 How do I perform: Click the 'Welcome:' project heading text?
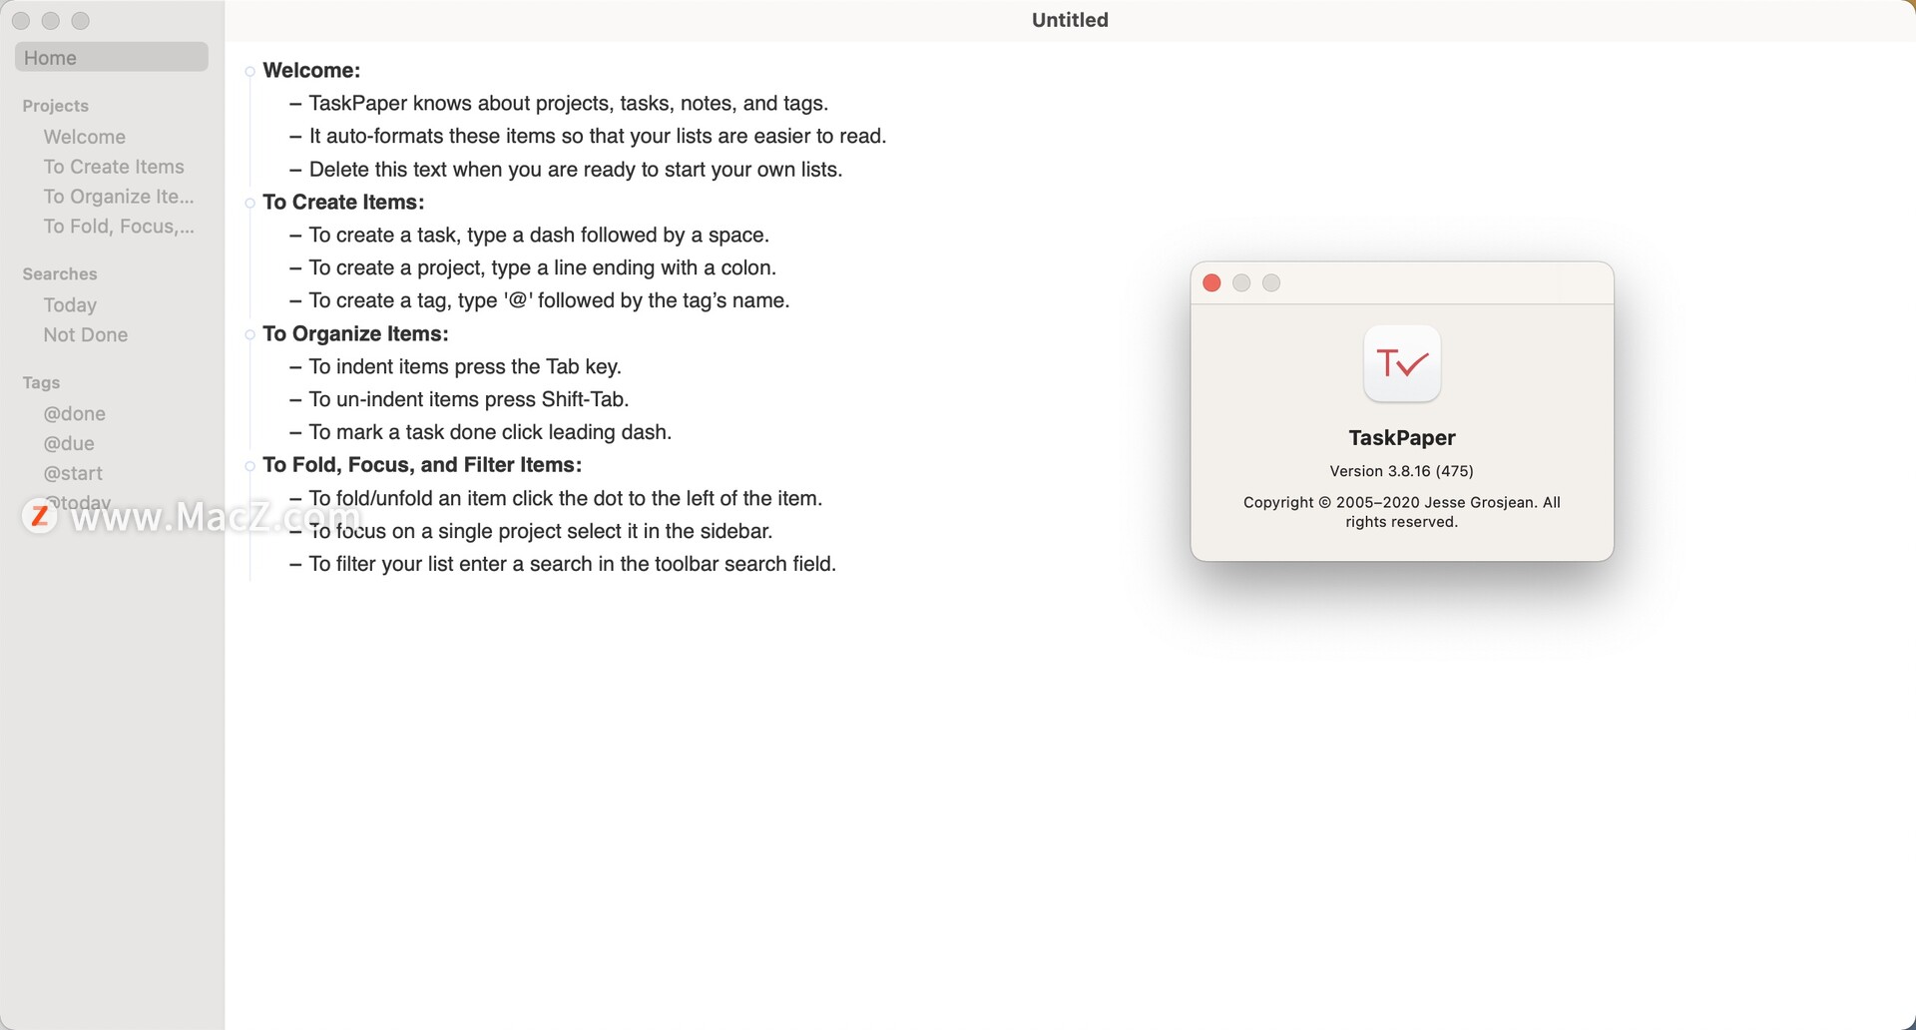tap(311, 70)
